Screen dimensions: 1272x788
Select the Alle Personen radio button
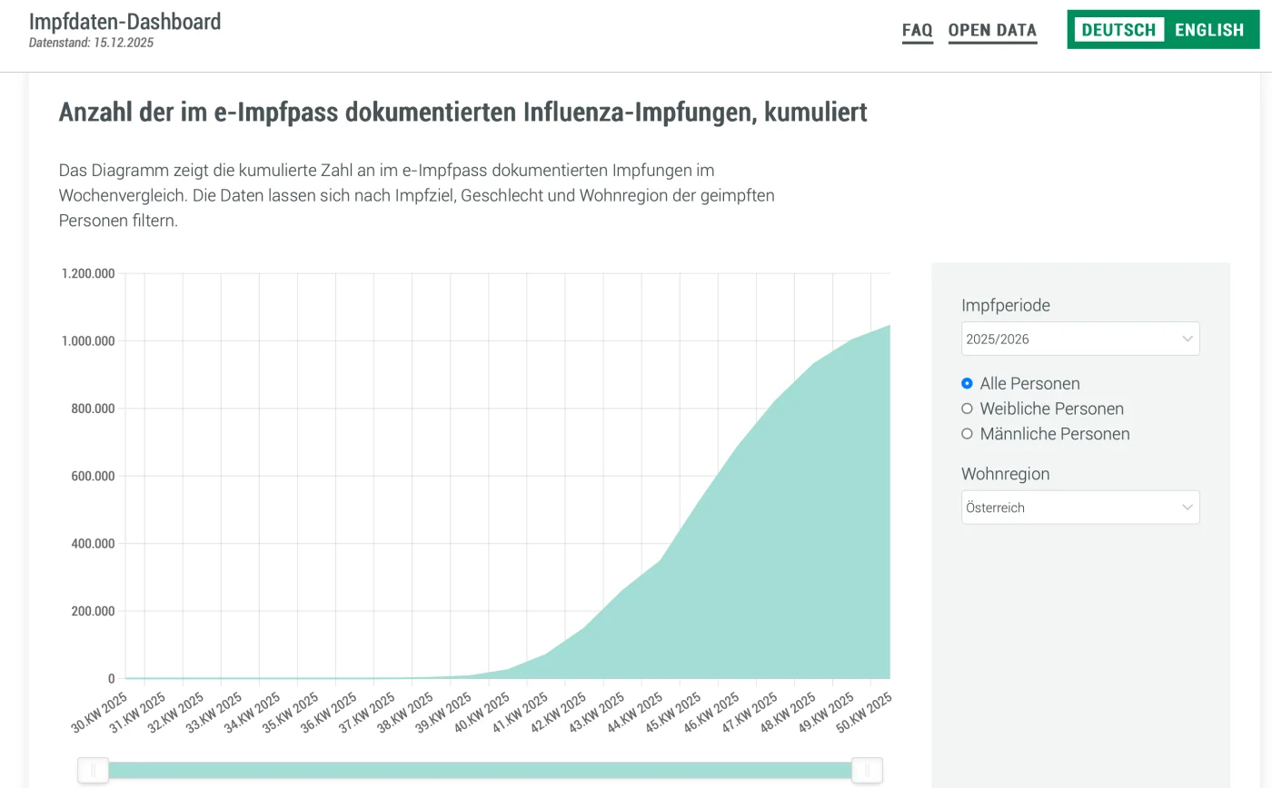[x=967, y=383]
